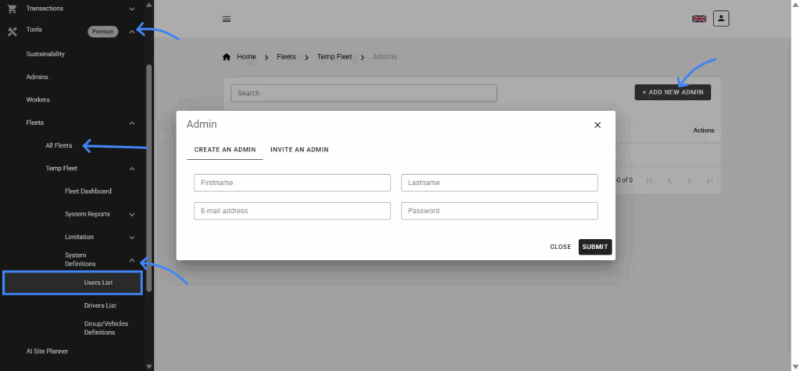The width and height of the screenshot is (800, 371).
Task: Open the user account profile icon
Action: [721, 18]
